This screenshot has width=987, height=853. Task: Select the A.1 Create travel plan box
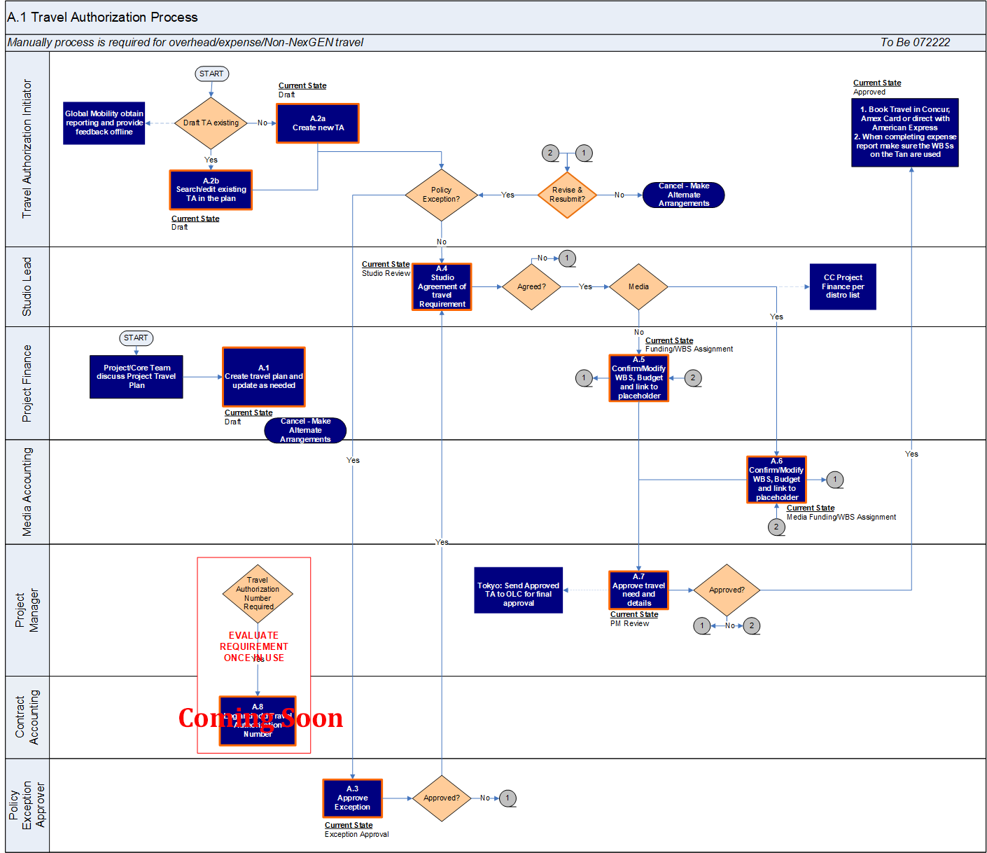[264, 377]
